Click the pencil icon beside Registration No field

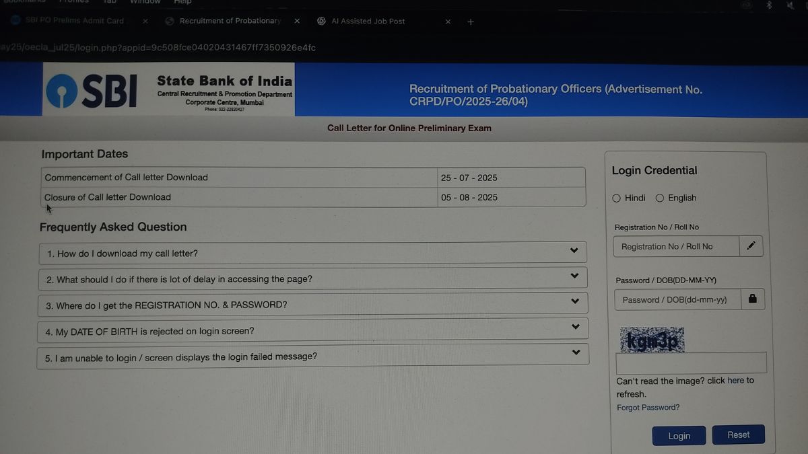tap(751, 246)
